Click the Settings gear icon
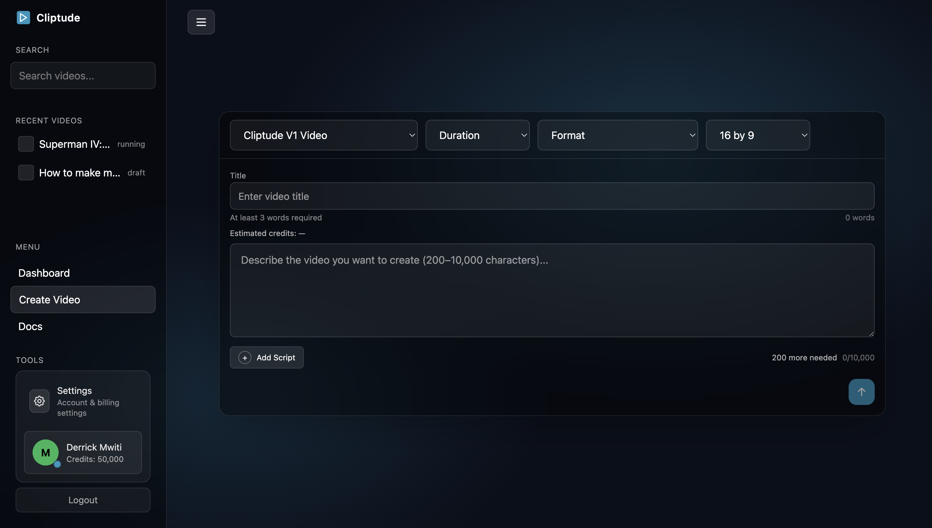The width and height of the screenshot is (932, 528). 39,401
